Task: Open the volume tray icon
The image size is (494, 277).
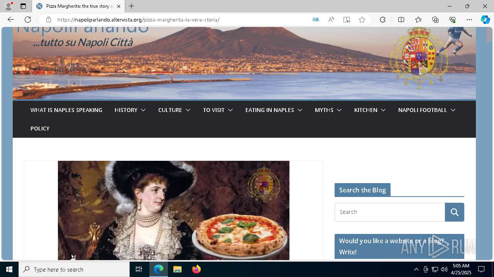Action: (x=444, y=269)
